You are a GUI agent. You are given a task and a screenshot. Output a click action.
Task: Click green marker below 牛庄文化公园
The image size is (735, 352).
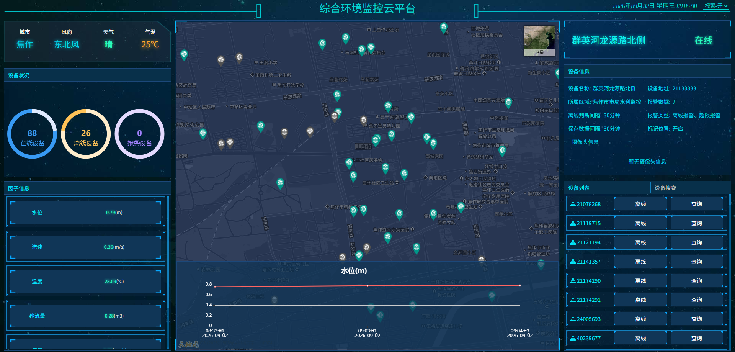pyautogui.click(x=203, y=134)
